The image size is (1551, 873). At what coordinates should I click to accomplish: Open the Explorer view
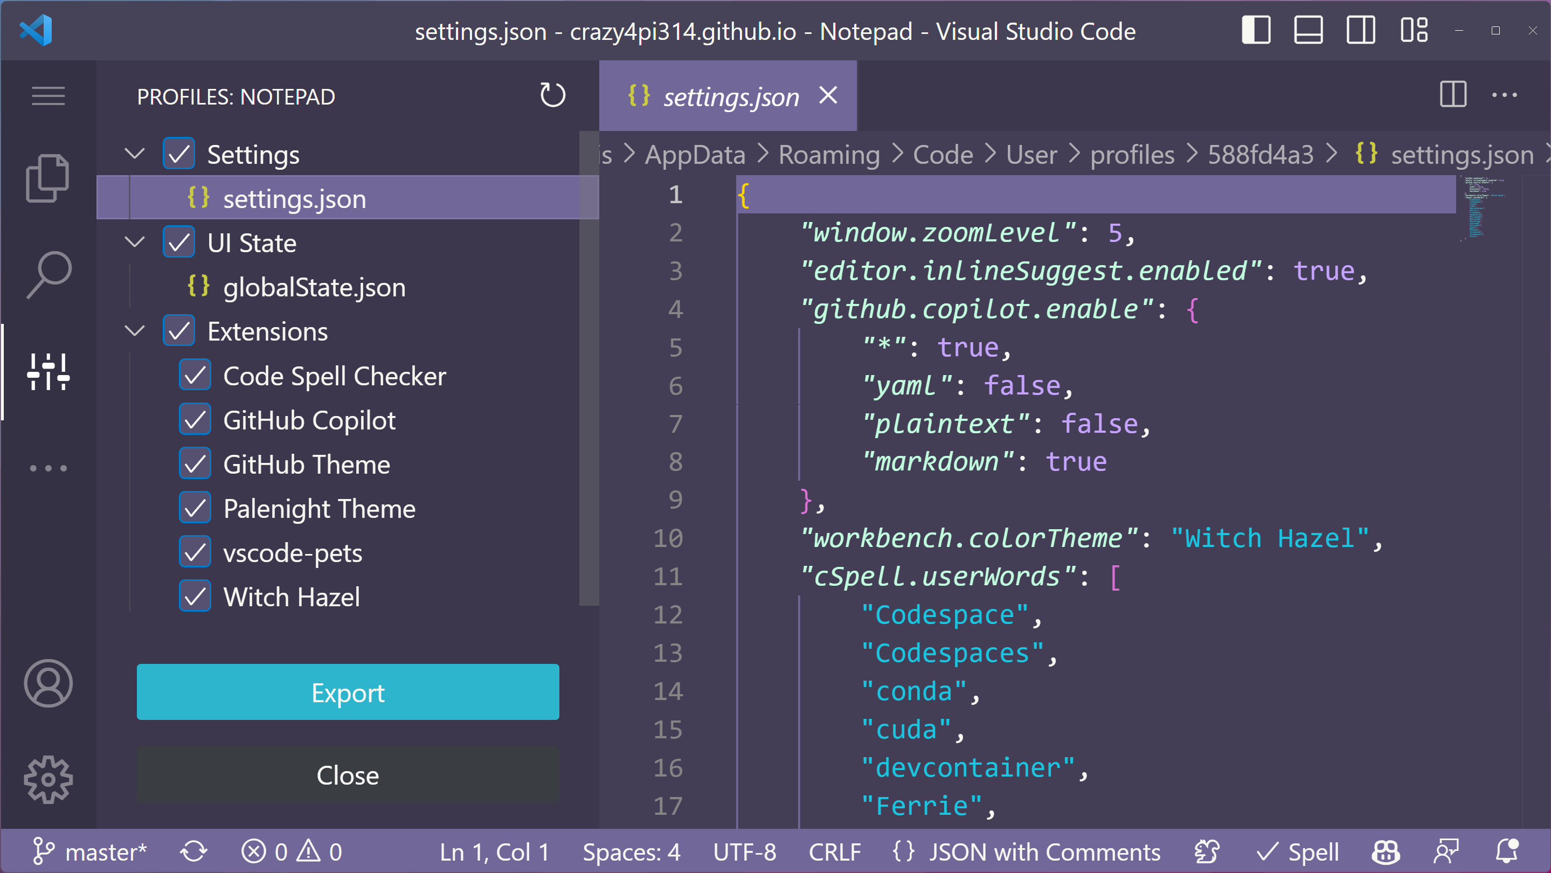[x=48, y=178]
